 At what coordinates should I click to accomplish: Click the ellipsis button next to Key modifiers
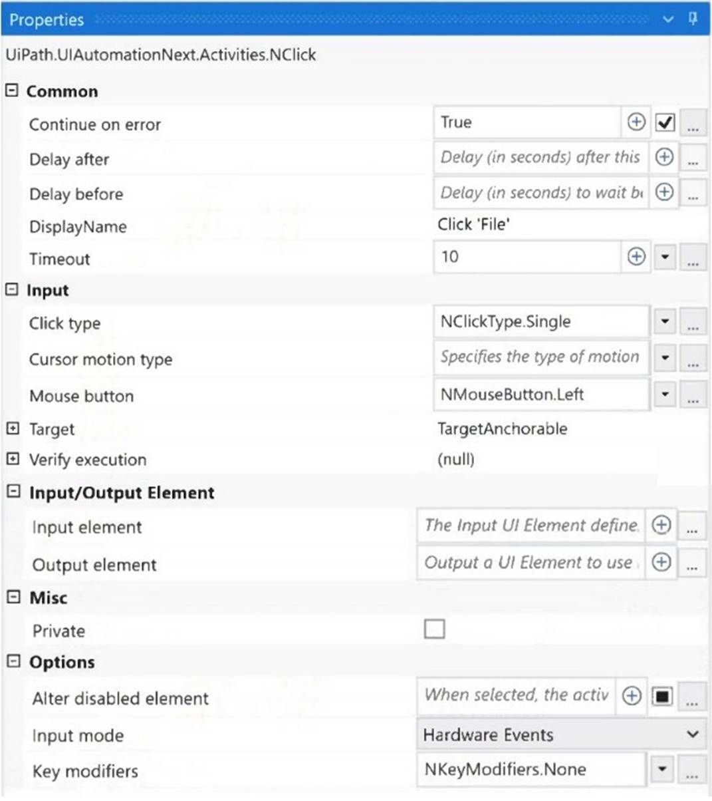693,770
